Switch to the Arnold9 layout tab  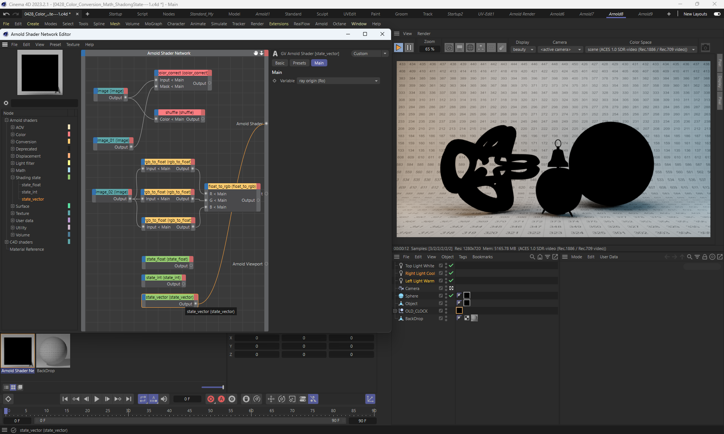tap(645, 14)
